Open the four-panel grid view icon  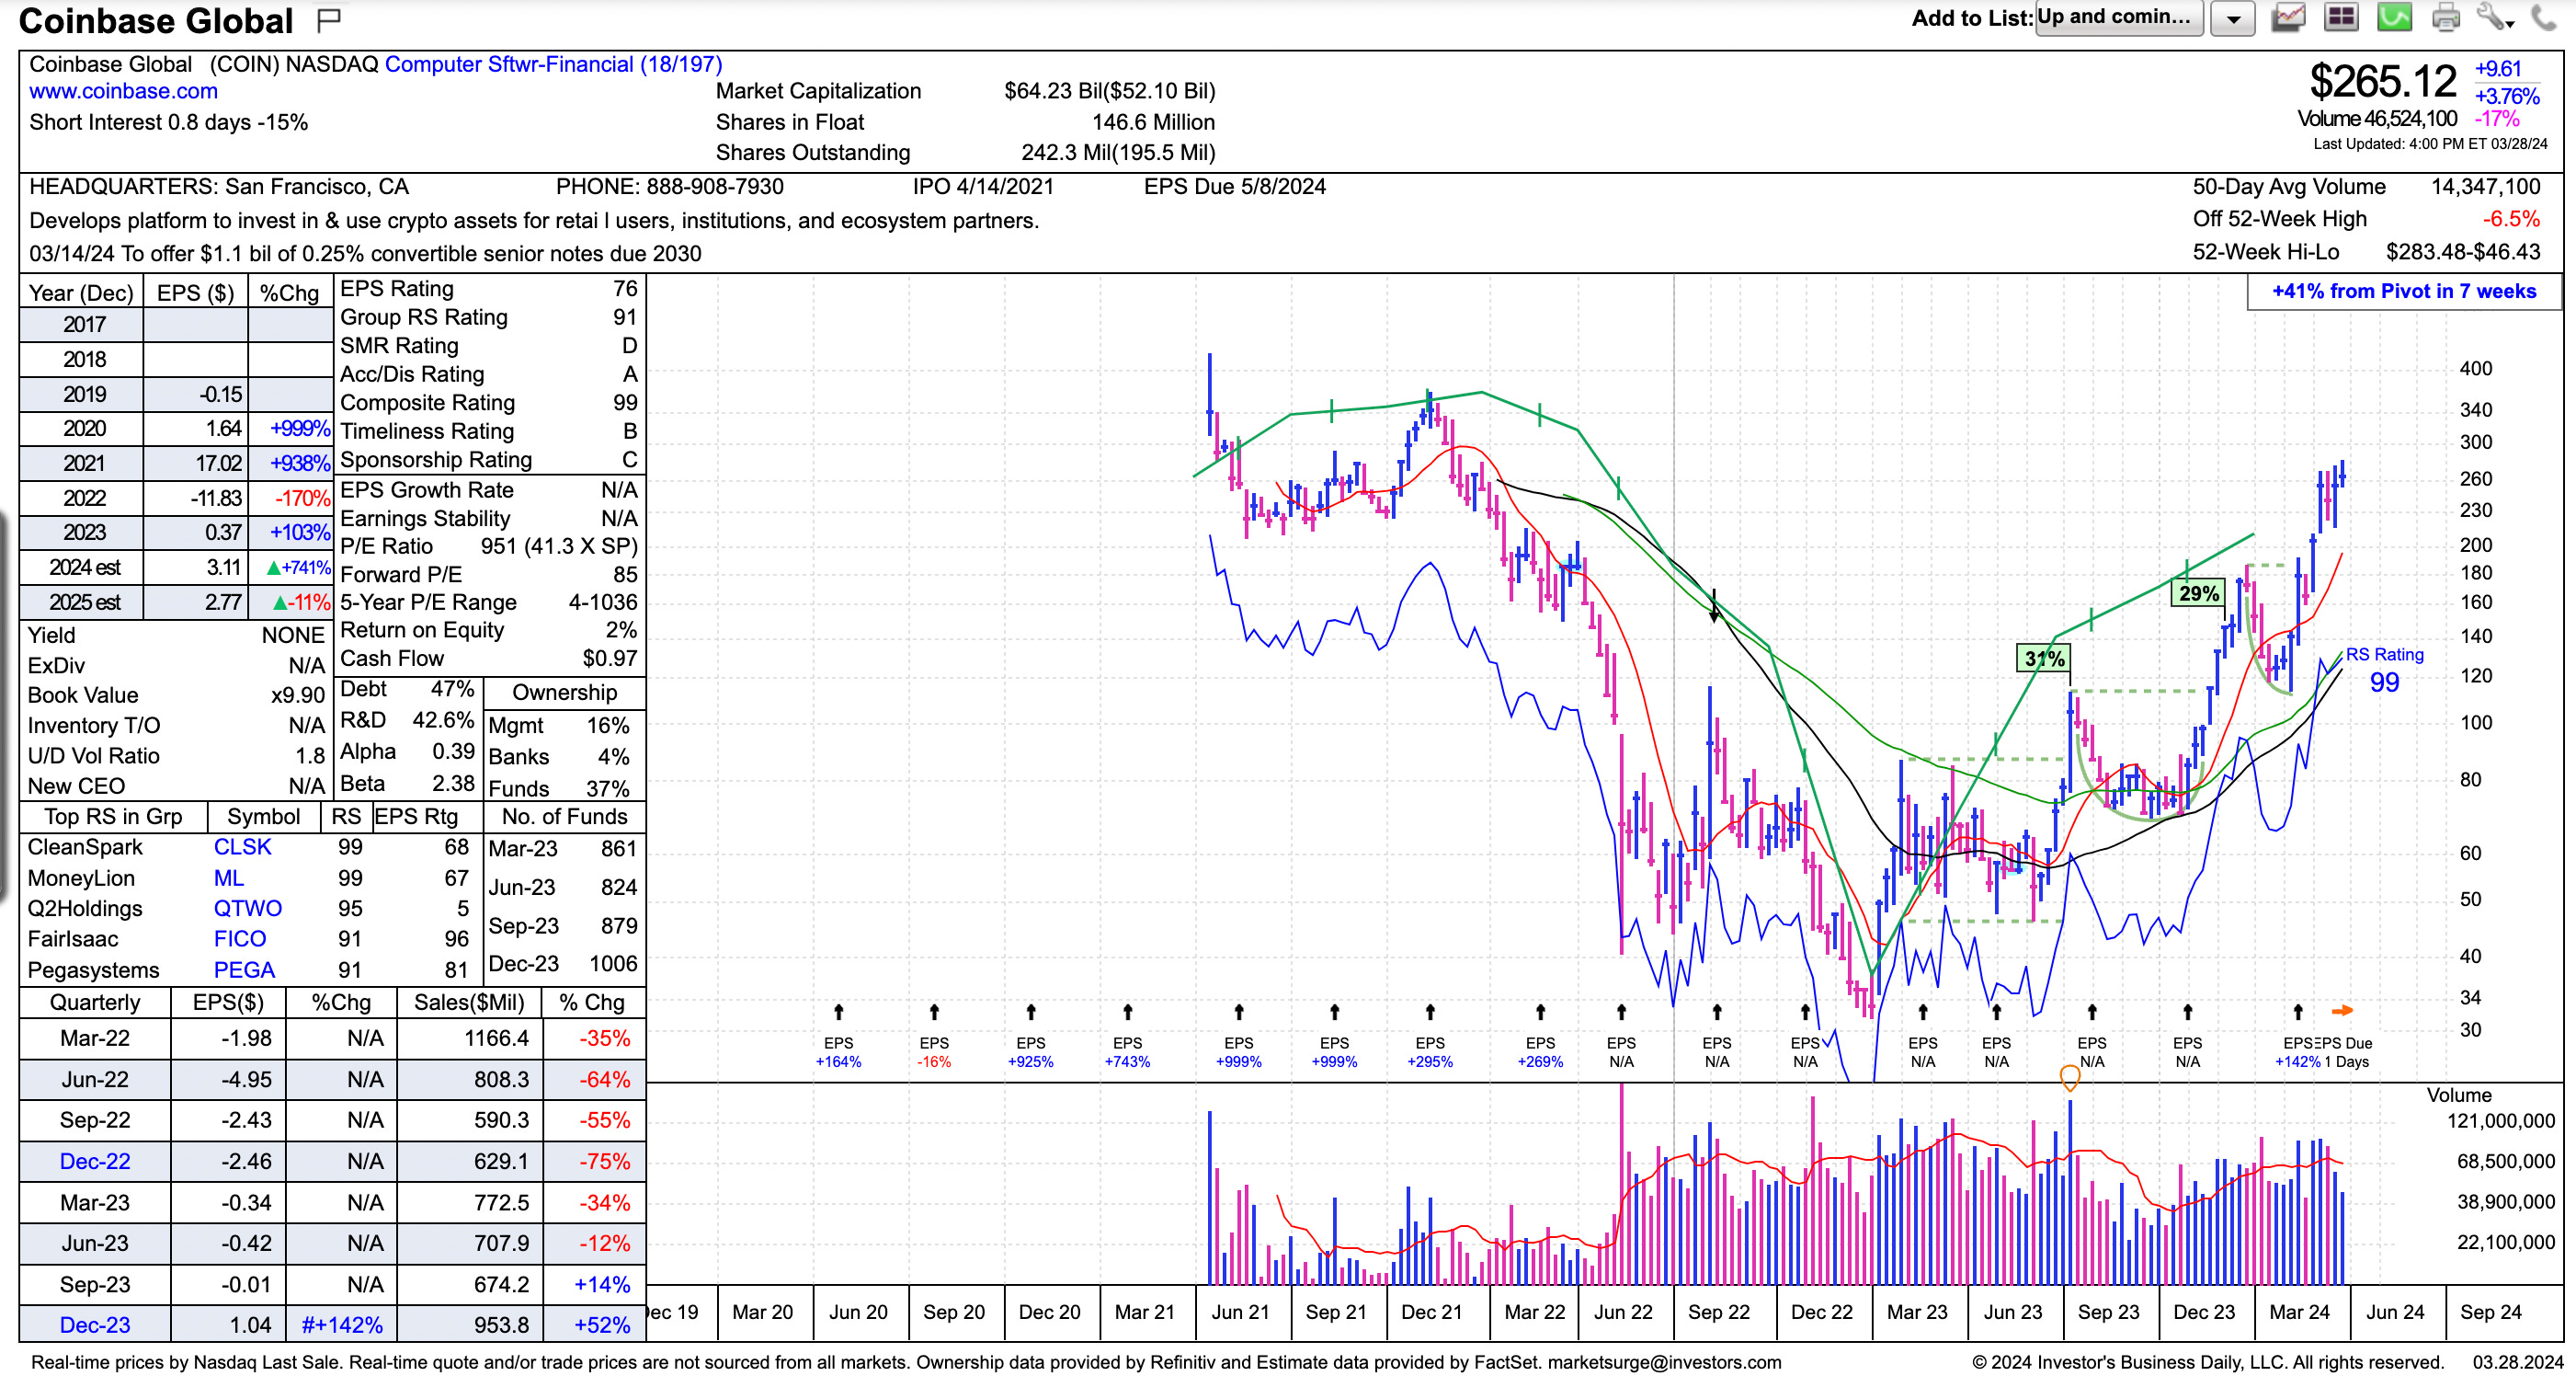pos(2340,17)
